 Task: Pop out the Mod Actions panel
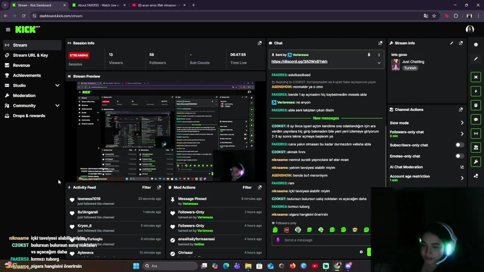(x=259, y=187)
